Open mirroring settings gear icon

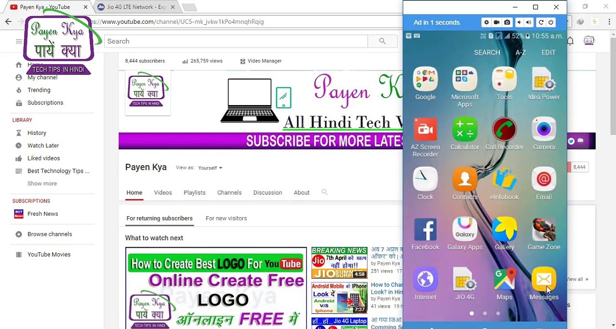click(x=486, y=22)
